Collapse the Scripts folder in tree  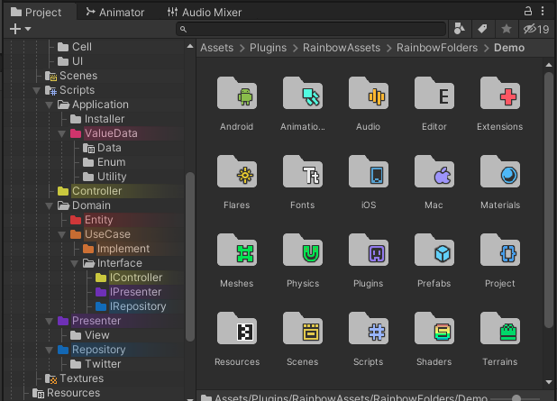(x=37, y=90)
